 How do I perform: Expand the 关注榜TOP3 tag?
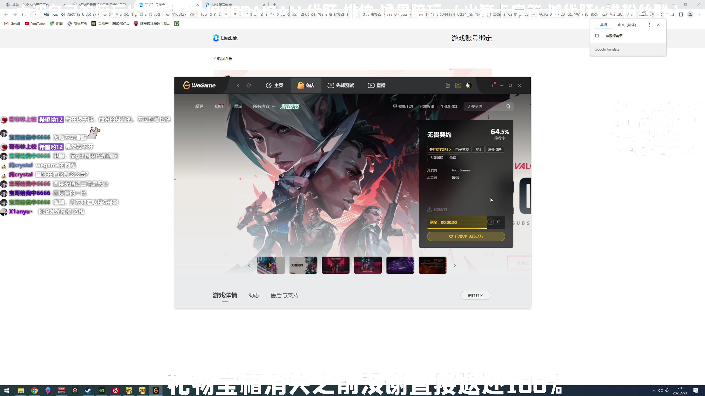(440, 149)
